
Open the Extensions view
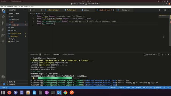[3, 35]
